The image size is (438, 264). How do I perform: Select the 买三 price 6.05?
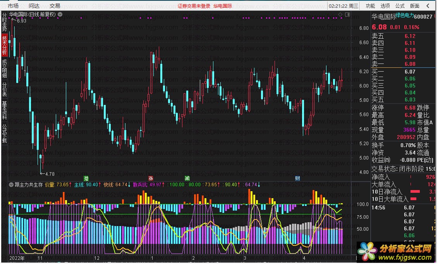pyautogui.click(x=410, y=86)
